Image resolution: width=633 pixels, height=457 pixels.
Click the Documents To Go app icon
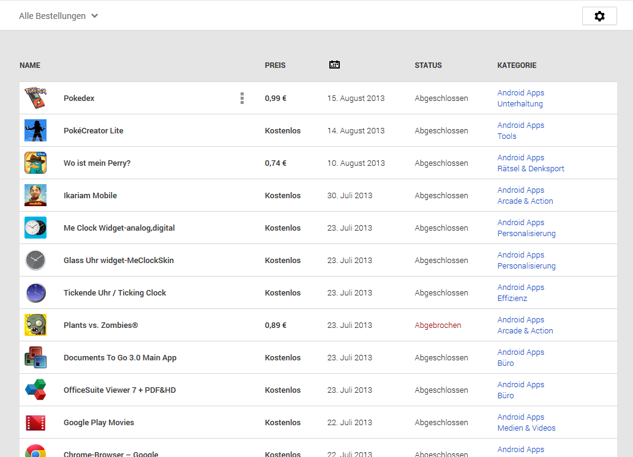coord(35,357)
